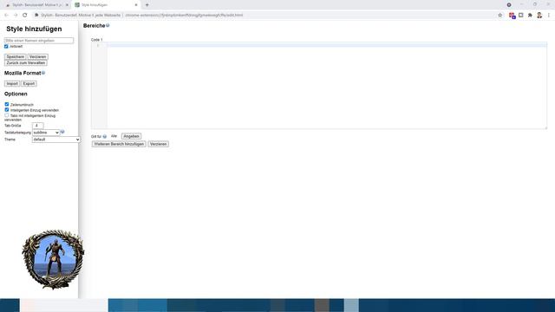Toggle the Aktiviert checkbox

[6, 46]
